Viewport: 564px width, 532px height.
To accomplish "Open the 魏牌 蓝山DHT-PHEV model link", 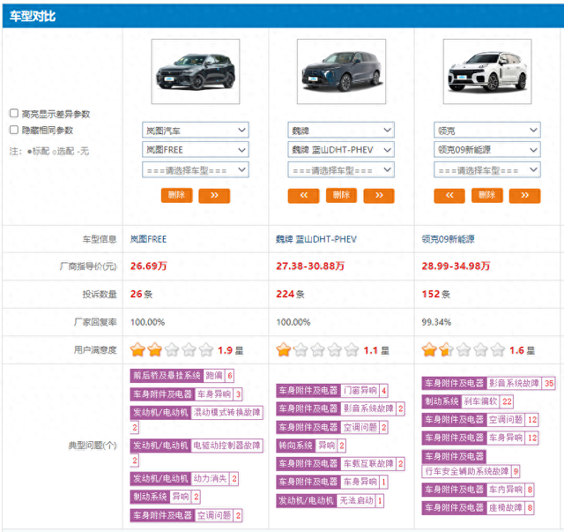I will click(316, 239).
